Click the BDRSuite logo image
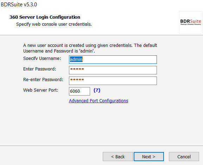Viewport: 203px width, 165px height. tap(191, 22)
